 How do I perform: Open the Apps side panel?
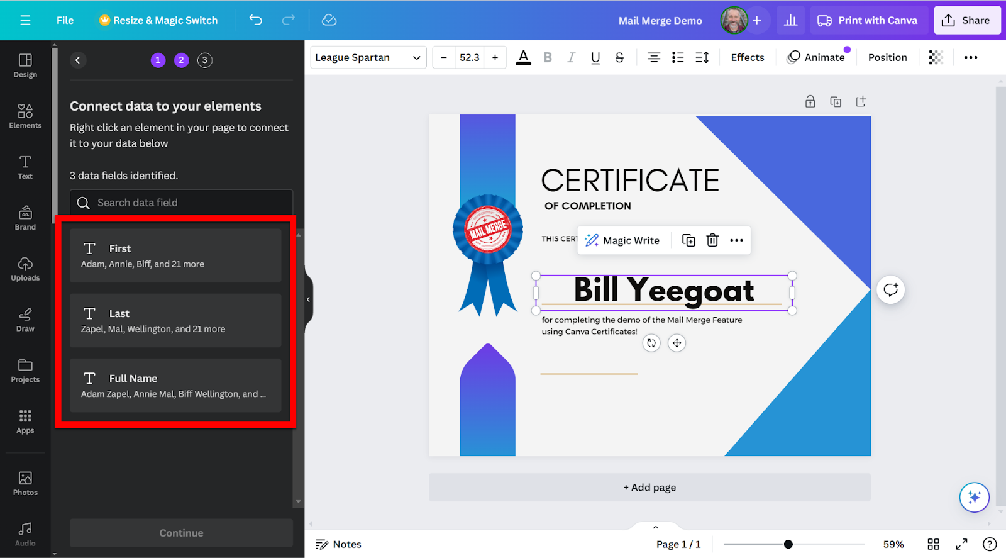coord(25,422)
